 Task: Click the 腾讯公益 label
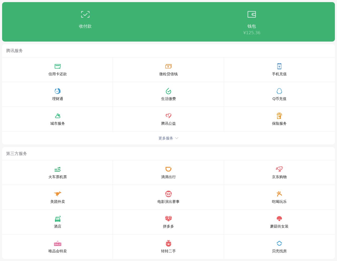click(168, 124)
